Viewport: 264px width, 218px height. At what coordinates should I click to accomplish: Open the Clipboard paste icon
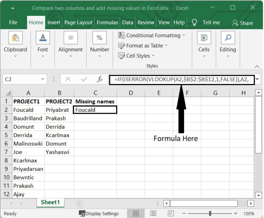[15, 38]
